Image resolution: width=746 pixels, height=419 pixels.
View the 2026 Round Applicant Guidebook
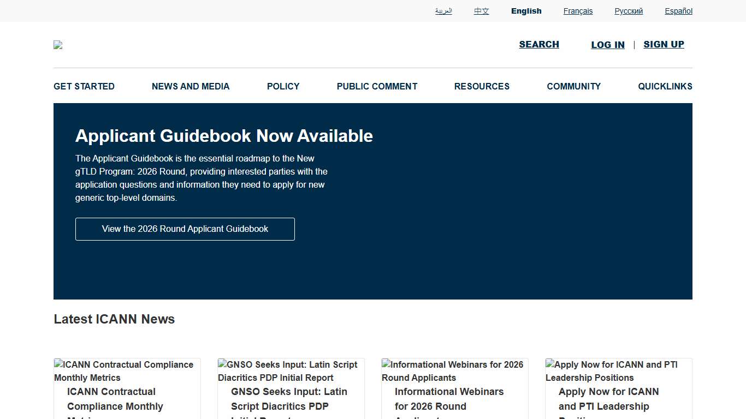pos(185,229)
